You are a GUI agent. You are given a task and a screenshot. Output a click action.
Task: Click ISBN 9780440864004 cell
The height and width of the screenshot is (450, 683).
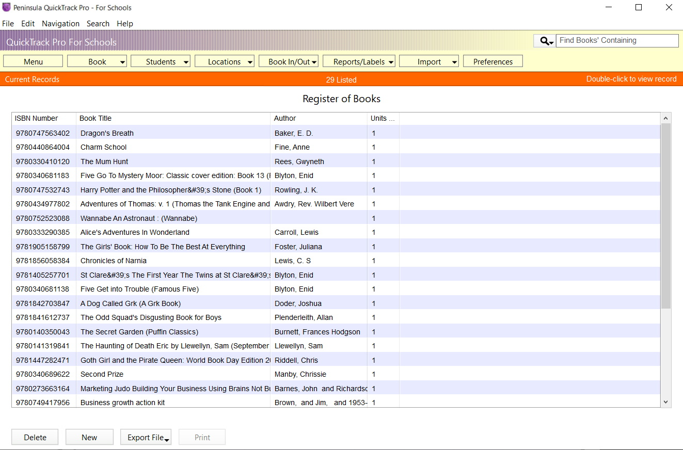[43, 147]
